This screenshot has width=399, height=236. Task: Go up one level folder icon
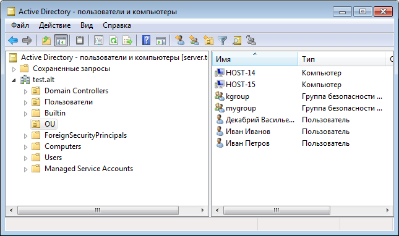46,40
